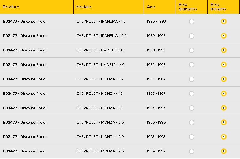The height and width of the screenshot is (159, 240).
Task: Select rear axle radio for IPANEMA 1.8
Action: (224, 21)
